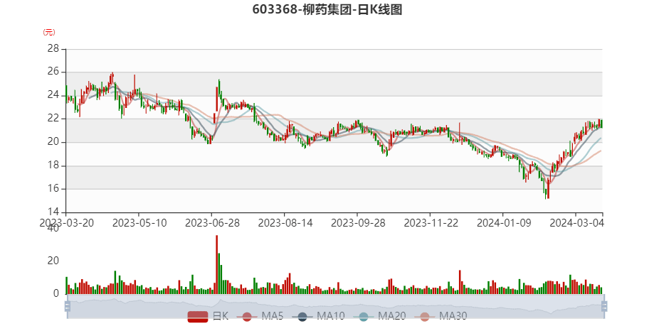Toggle the 日K candlestick legend icon
654x326 pixels.
(197, 316)
